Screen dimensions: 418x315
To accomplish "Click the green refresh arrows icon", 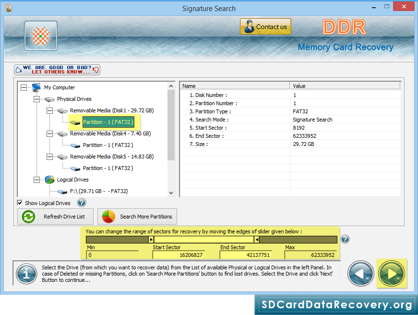I will point(28,217).
